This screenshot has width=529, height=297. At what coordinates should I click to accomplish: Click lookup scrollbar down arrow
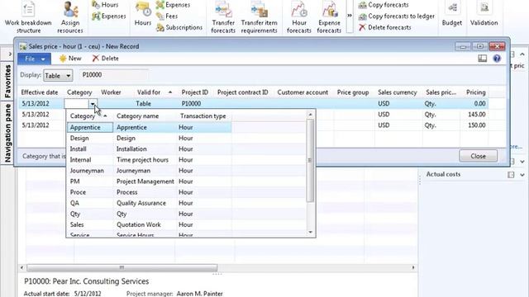pos(310,233)
